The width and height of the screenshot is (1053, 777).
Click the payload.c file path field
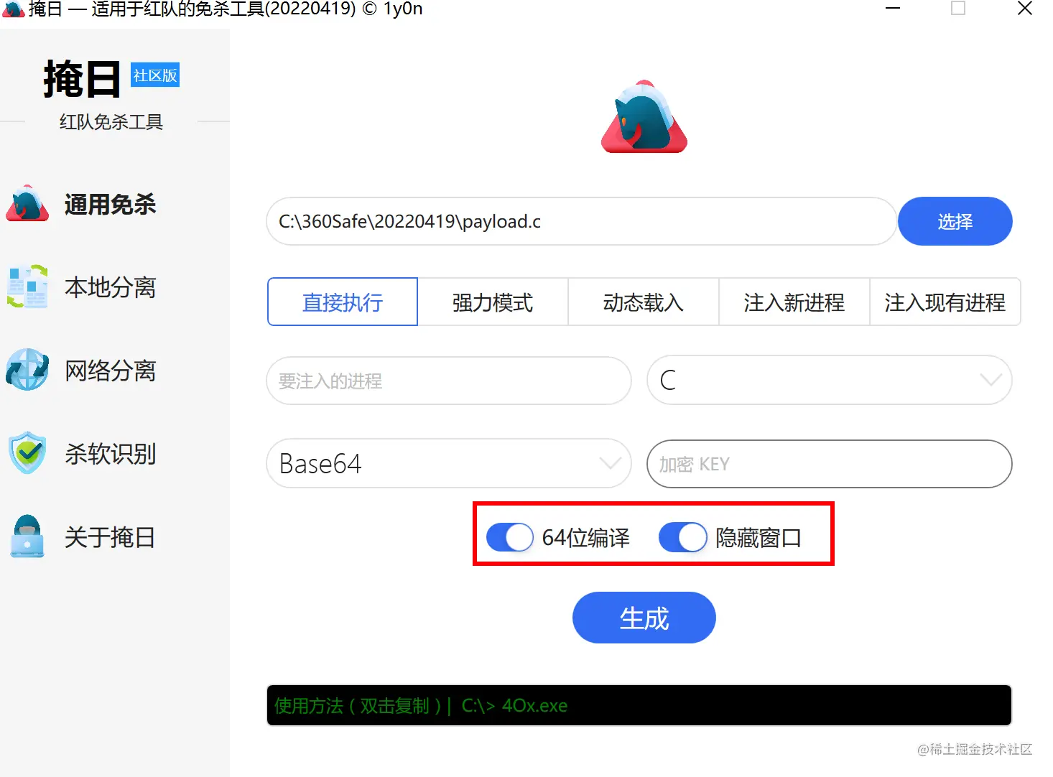coord(581,221)
